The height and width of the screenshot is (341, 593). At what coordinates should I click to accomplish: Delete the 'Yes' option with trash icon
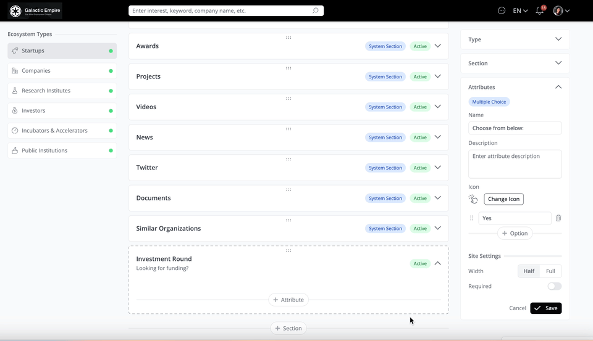(558, 218)
